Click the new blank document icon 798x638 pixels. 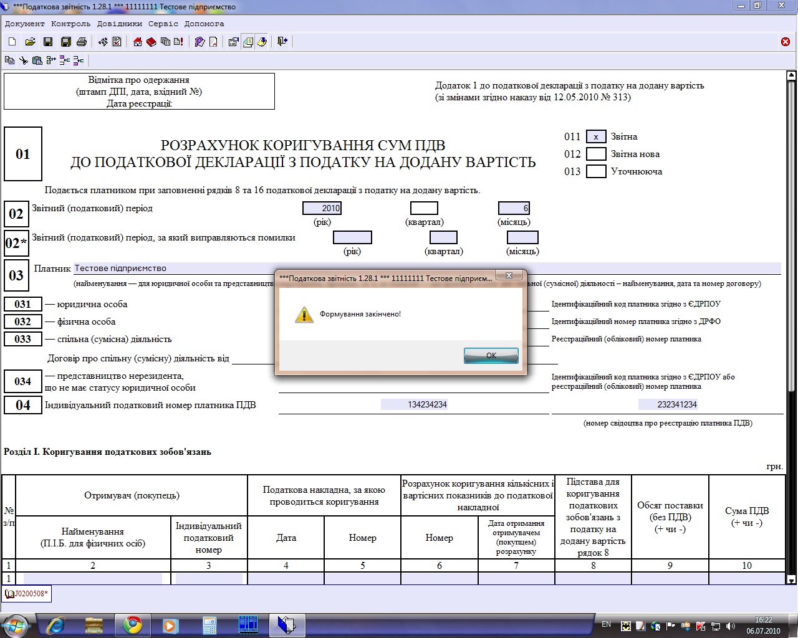pos(12,42)
